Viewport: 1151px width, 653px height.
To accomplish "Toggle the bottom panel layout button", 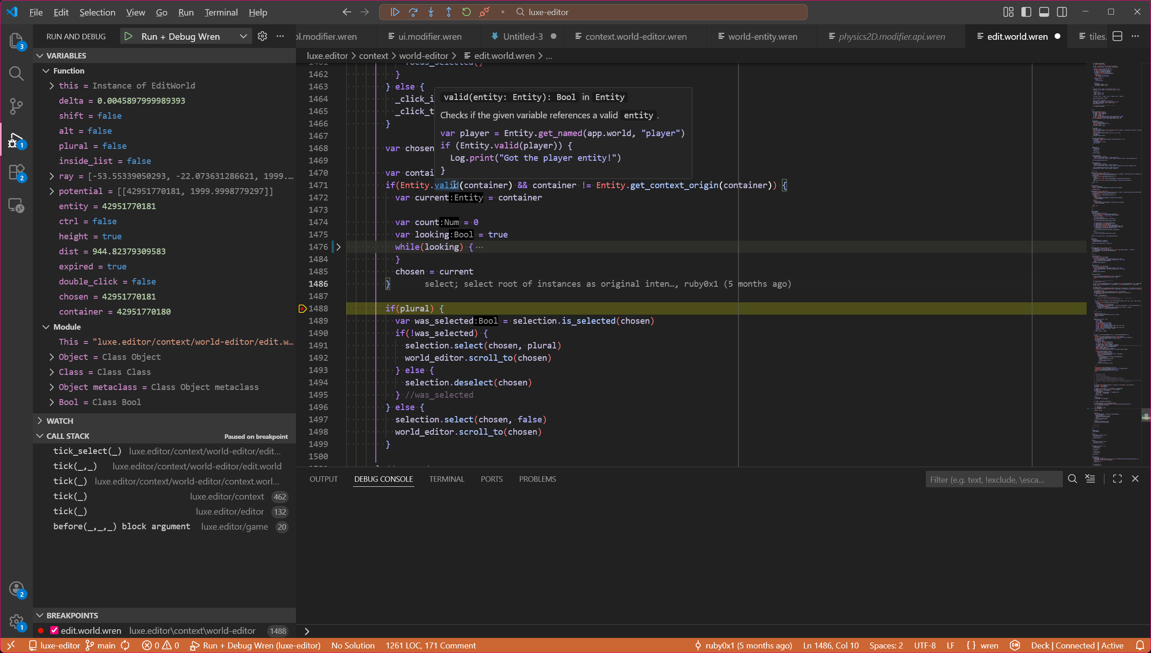I will pyautogui.click(x=1044, y=12).
